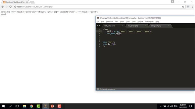
Task: Click the previous-tab left arrow in Sublime
Action: tap(97, 25)
